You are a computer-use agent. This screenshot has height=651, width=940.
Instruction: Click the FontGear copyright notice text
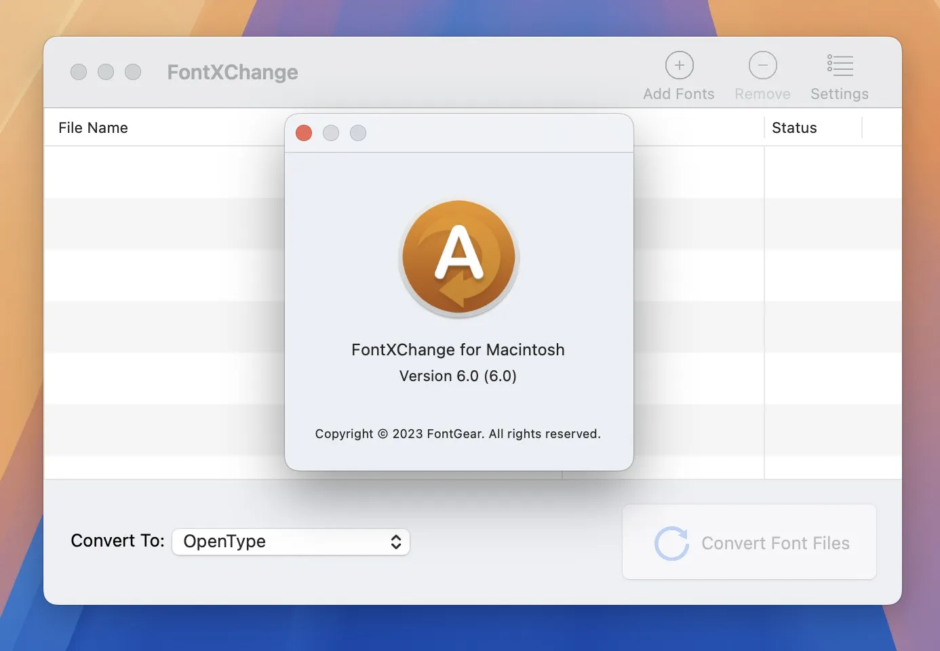pyautogui.click(x=458, y=434)
